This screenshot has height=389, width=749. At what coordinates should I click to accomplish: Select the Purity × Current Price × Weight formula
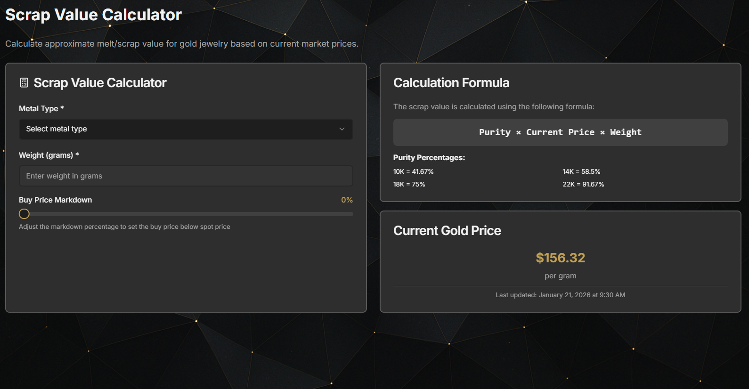point(560,132)
